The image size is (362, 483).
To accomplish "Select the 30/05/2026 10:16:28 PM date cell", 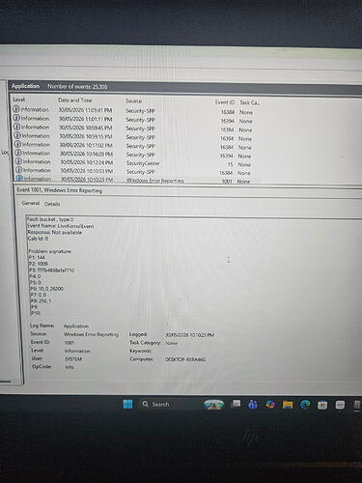I will coord(87,154).
